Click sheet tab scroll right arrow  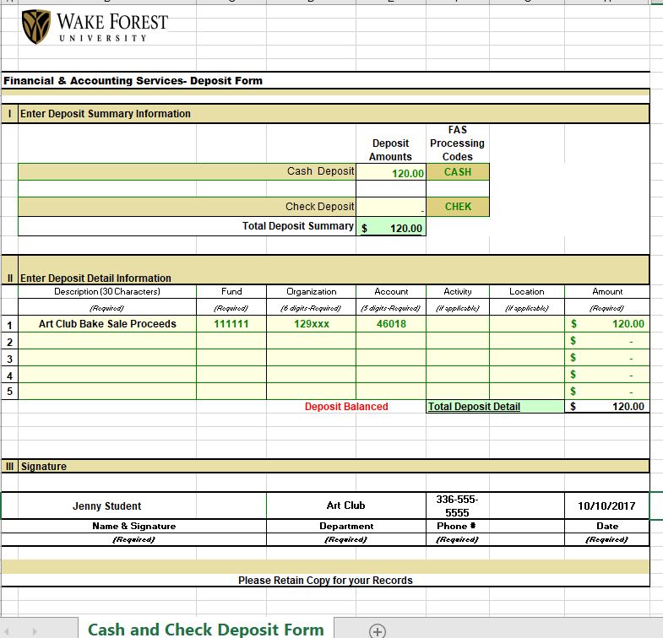[x=35, y=631]
